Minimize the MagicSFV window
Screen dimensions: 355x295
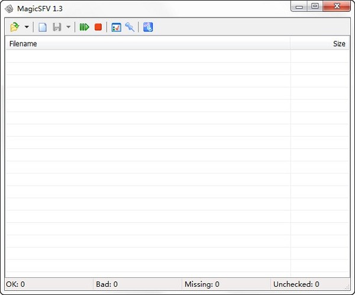(x=299, y=7)
